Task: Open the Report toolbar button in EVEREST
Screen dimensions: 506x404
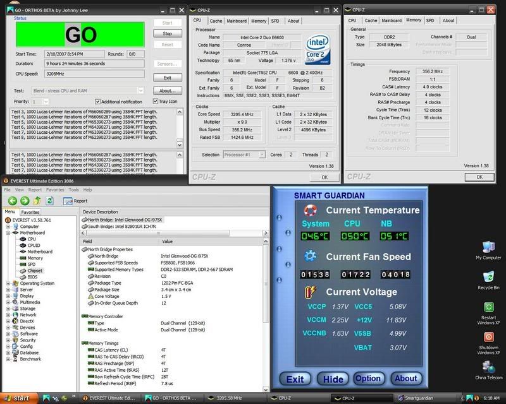Action: [x=75, y=201]
